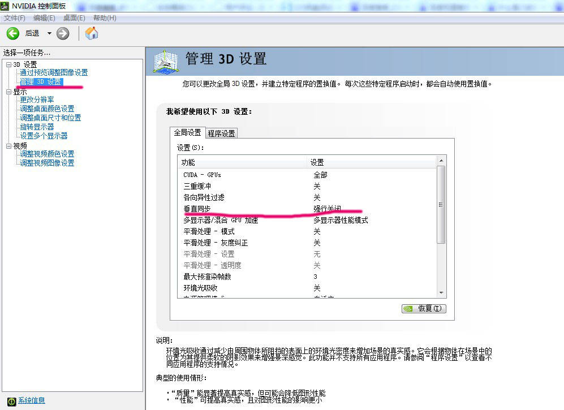Select 通过预览调整图像设置 in the task tree
This screenshot has height=410, width=564.
point(54,72)
